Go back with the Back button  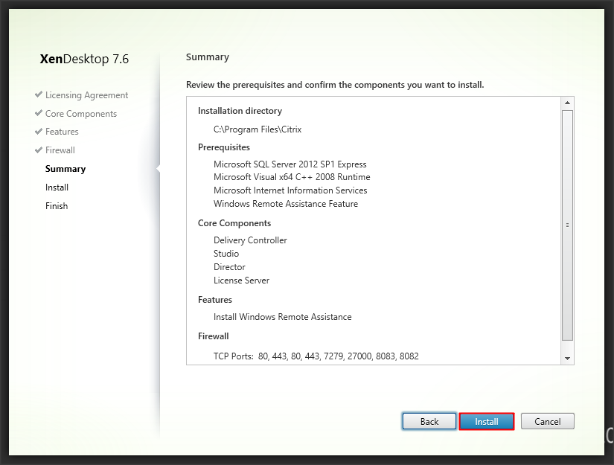point(429,421)
